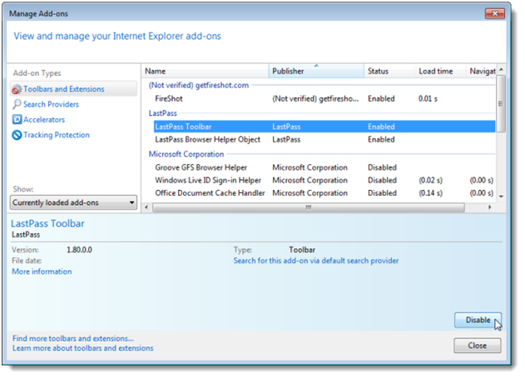Select Windows Live ID Sign-in Helper row
The image size is (525, 379).
point(324,180)
